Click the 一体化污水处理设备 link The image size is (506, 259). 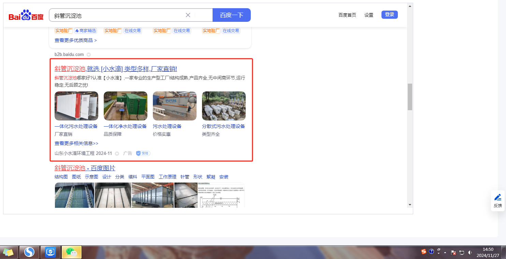coord(76,126)
